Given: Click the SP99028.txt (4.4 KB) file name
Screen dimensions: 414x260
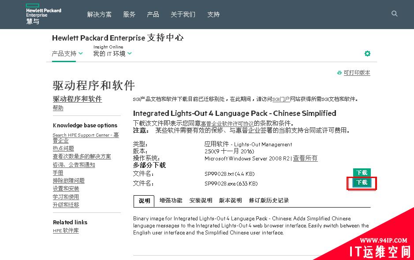Looking at the screenshot, I should [229, 174].
